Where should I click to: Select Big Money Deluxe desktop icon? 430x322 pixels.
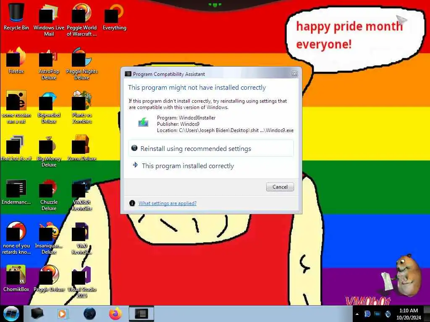(49, 151)
